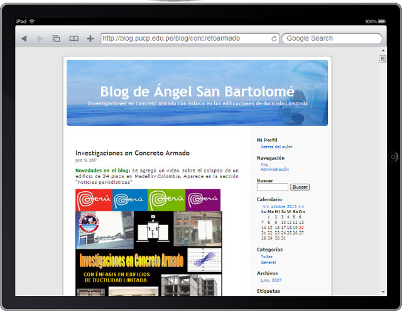Click the Investigaciones en Concreto Armado banner image
The width and height of the screenshot is (402, 311).
(148, 242)
